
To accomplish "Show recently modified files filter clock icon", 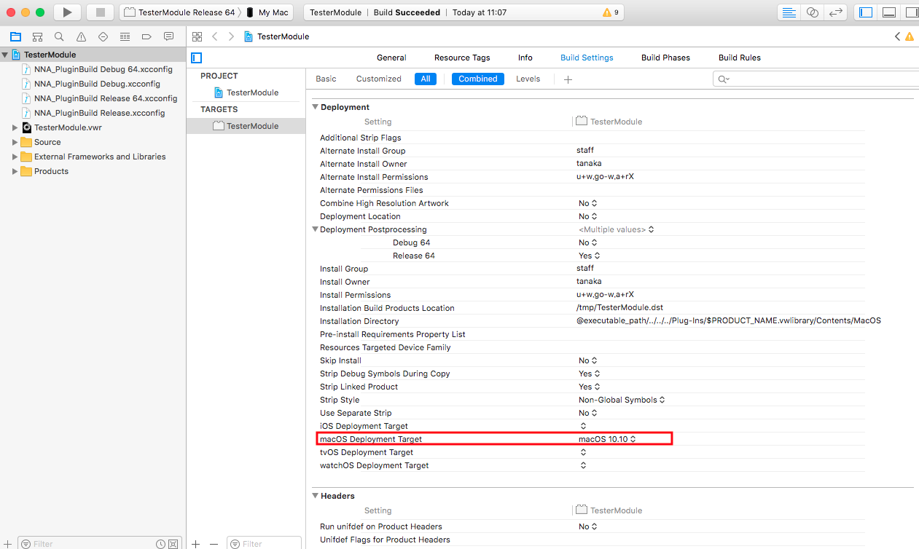I will (x=160, y=544).
